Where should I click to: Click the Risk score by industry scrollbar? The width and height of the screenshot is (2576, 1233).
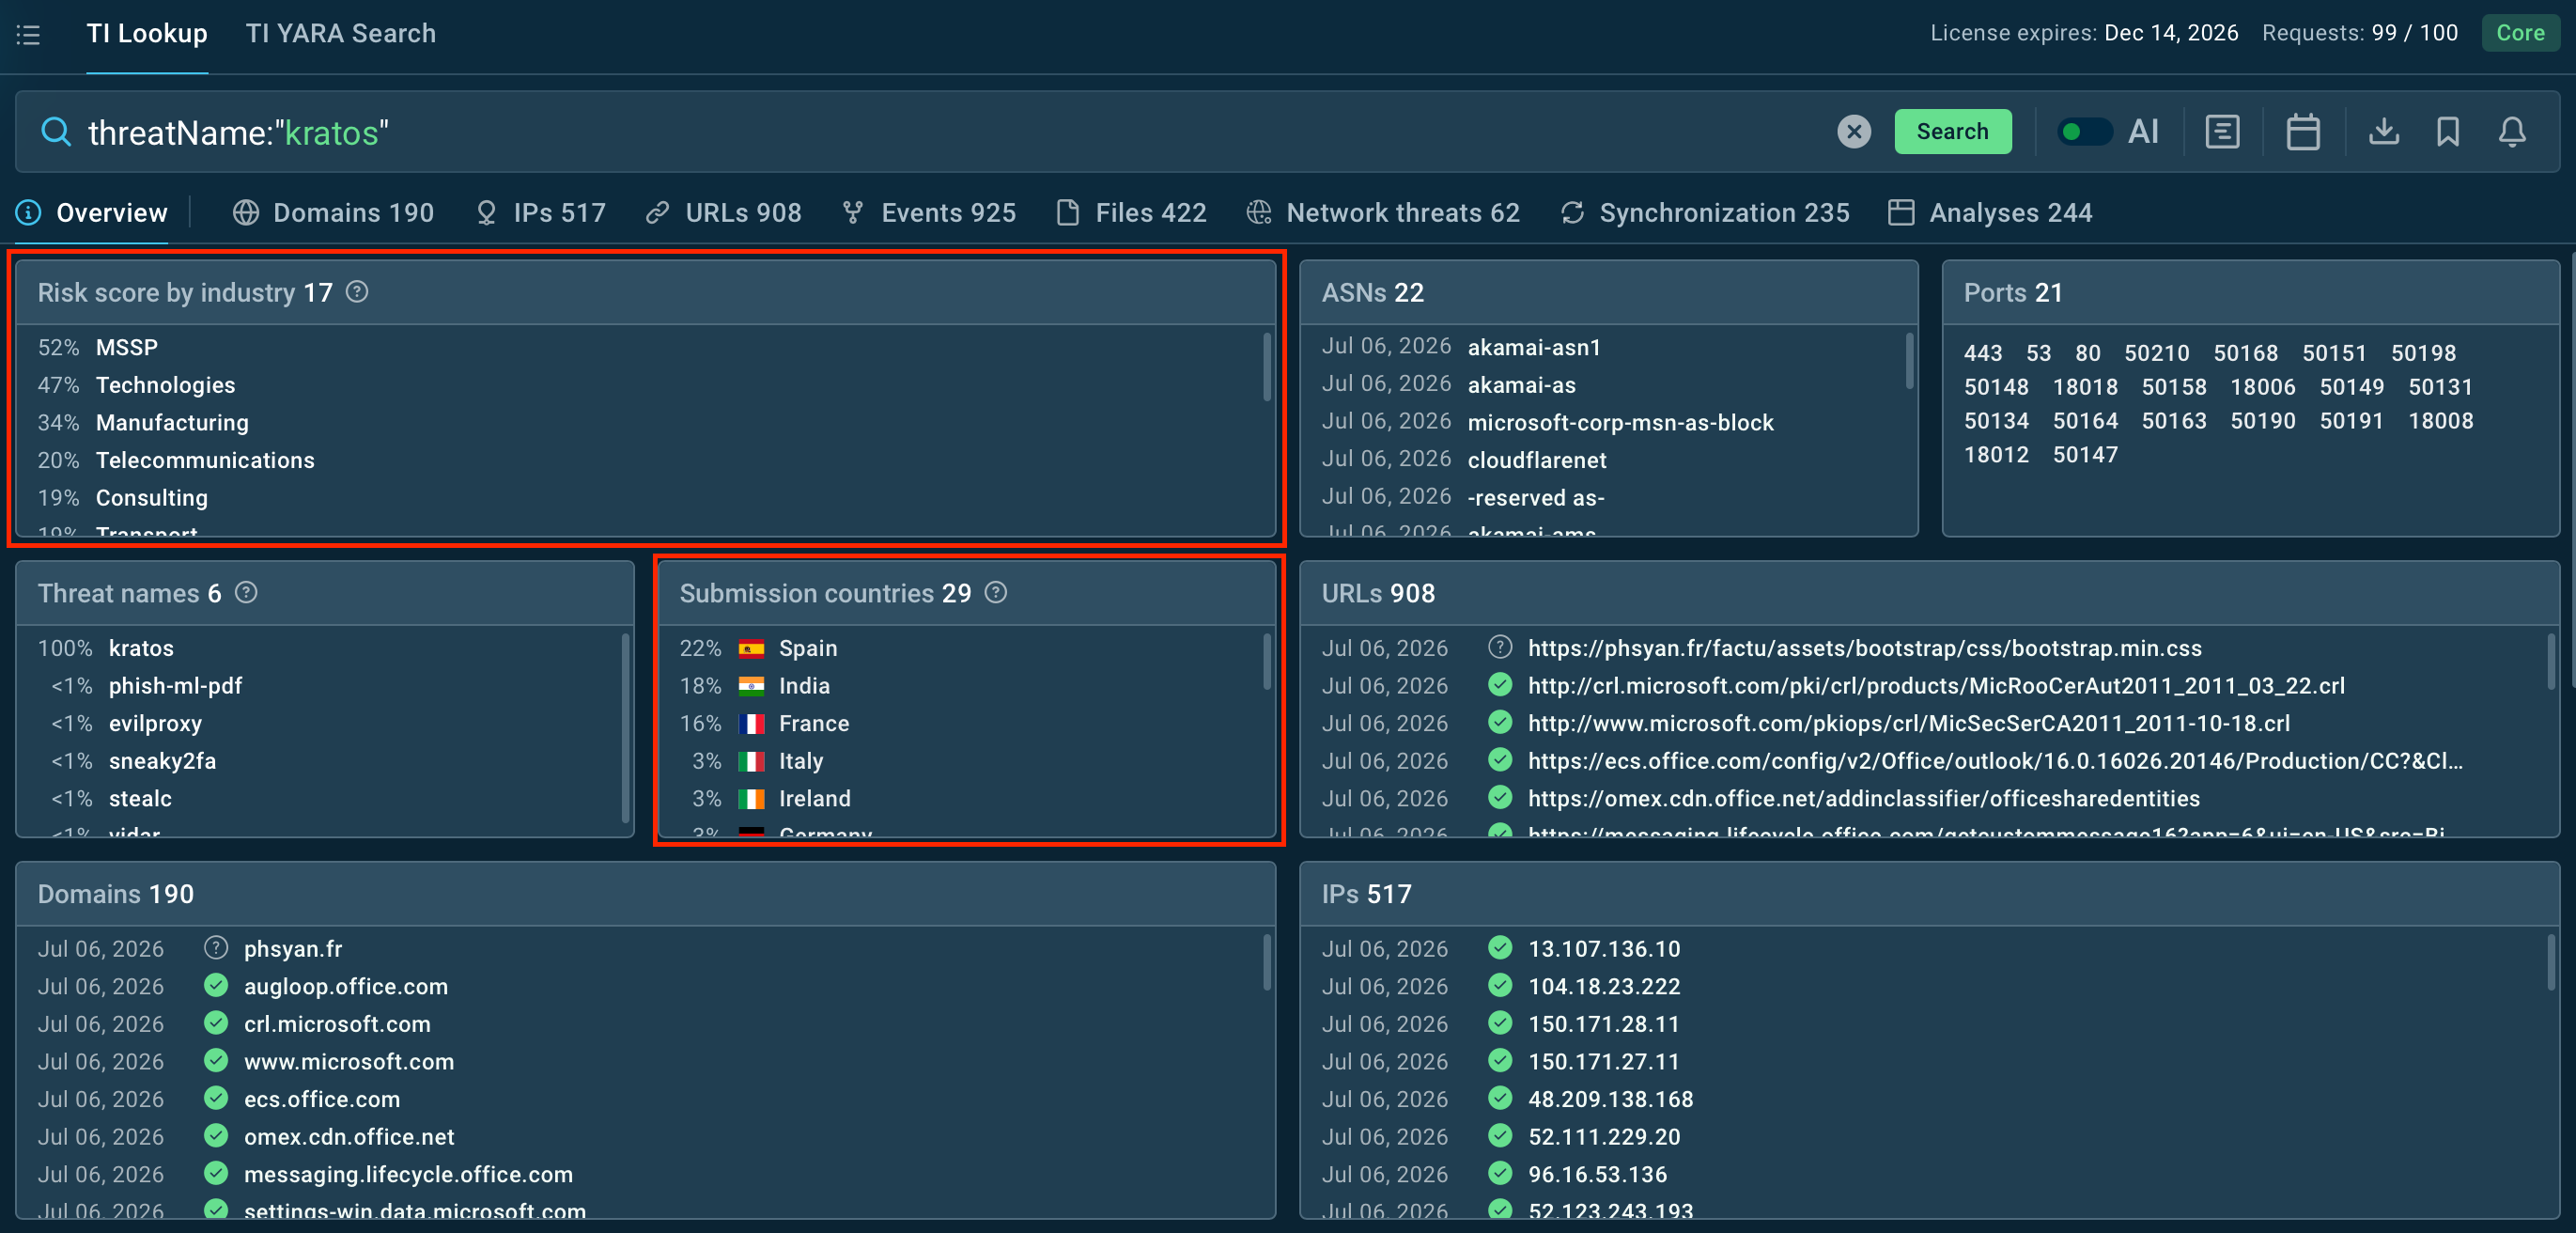[1267, 367]
